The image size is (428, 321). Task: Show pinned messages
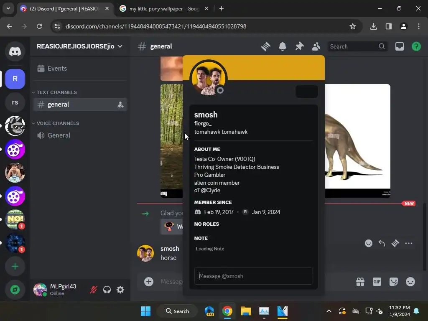(x=299, y=46)
